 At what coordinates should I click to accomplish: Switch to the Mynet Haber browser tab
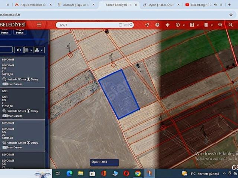(160, 5)
